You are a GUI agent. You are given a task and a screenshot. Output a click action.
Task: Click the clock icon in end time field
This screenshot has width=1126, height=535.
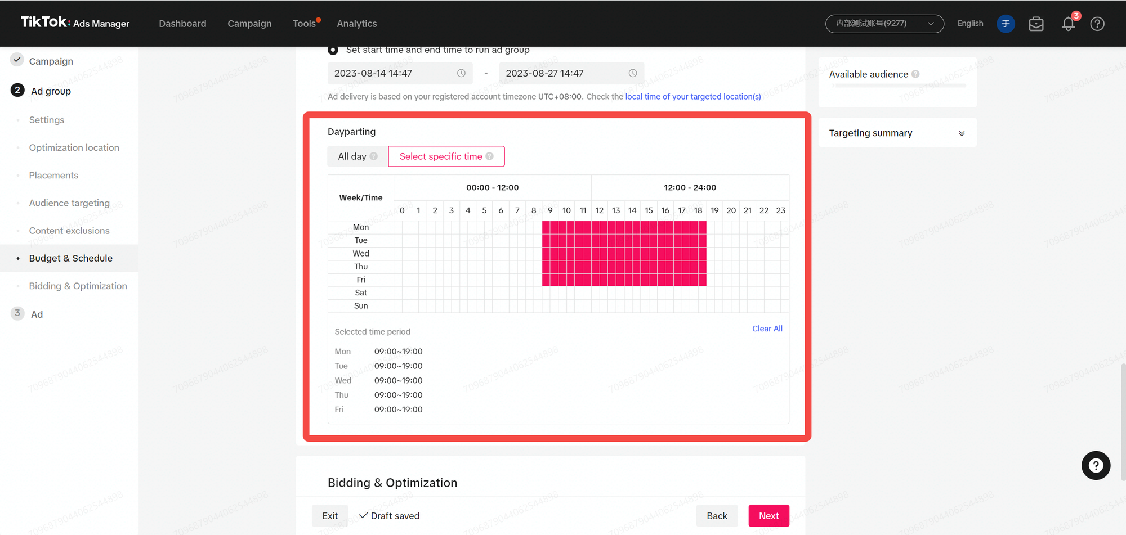click(x=632, y=73)
